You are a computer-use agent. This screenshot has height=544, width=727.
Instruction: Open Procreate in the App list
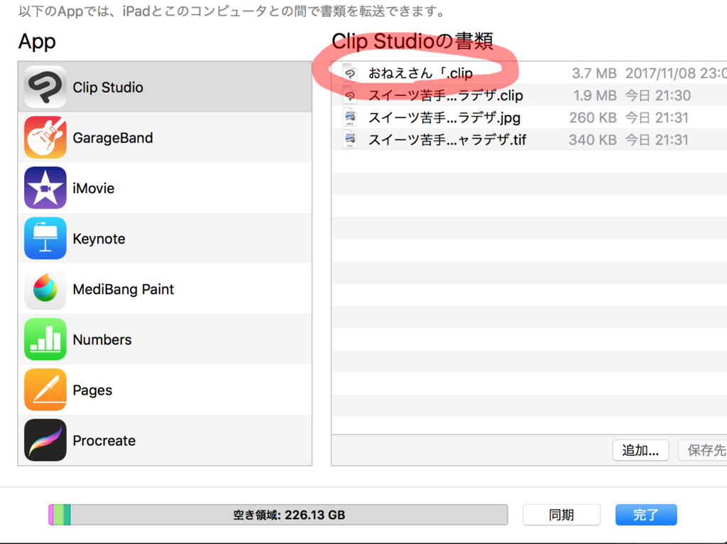coord(45,440)
